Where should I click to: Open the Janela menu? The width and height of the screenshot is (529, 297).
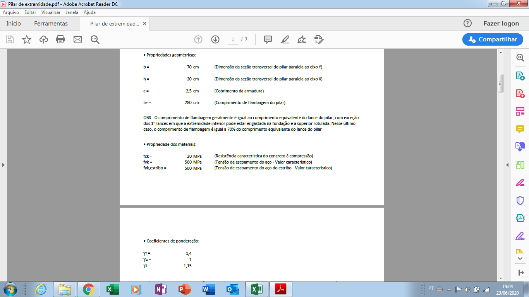pos(72,12)
